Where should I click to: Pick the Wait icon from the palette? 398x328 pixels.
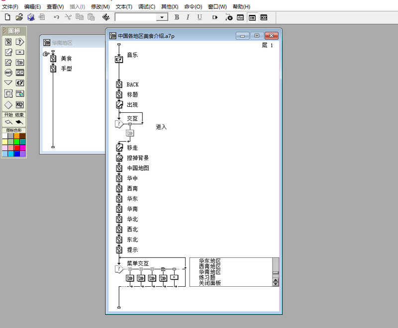click(8, 73)
